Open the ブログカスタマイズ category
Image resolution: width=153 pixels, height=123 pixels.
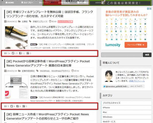(126, 103)
